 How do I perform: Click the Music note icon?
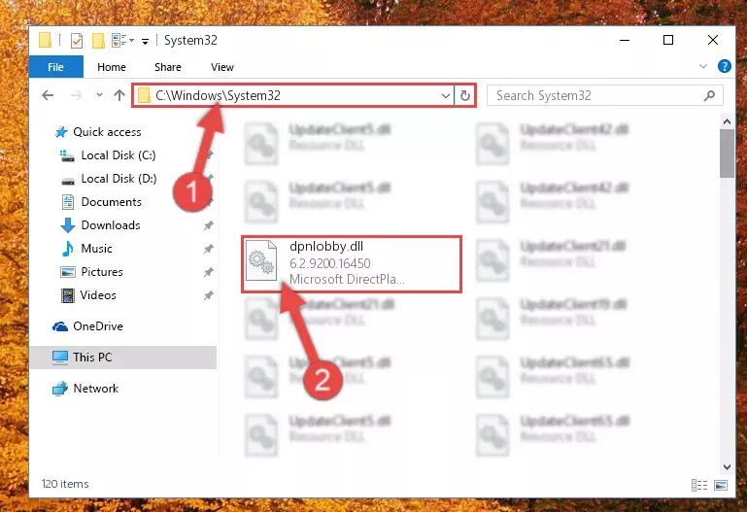click(68, 249)
